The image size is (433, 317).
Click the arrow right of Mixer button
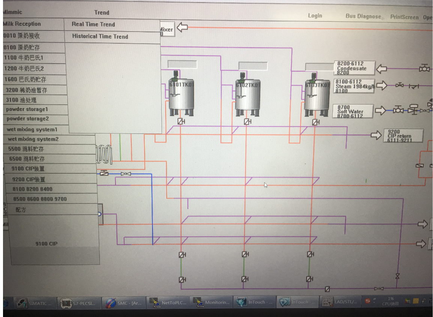pyautogui.click(x=182, y=27)
